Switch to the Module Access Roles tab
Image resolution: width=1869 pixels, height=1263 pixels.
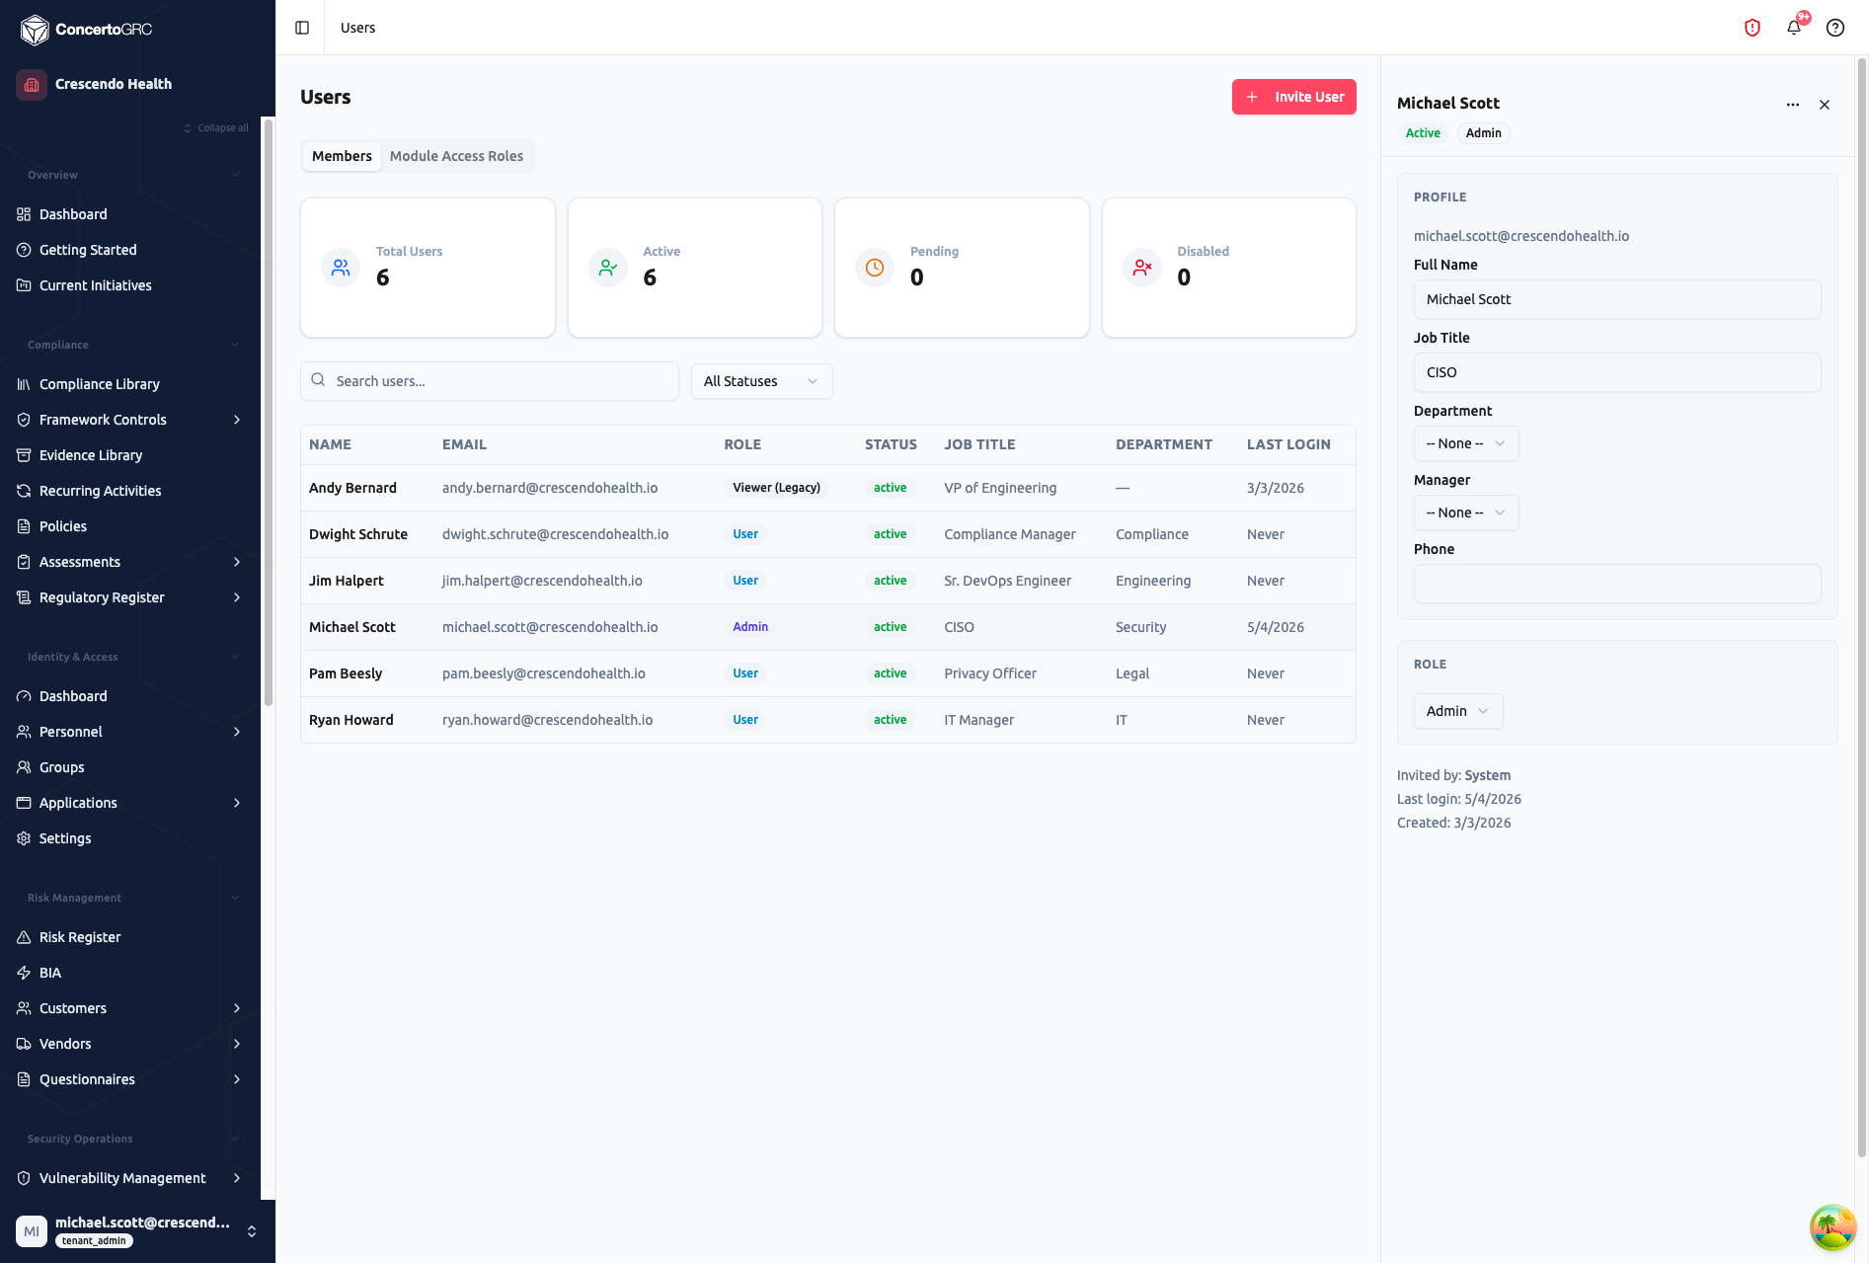point(456,156)
